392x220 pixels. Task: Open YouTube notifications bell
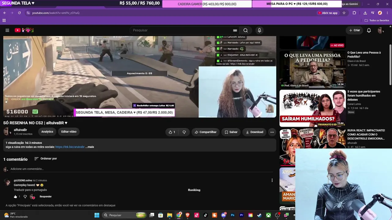pos(369,30)
